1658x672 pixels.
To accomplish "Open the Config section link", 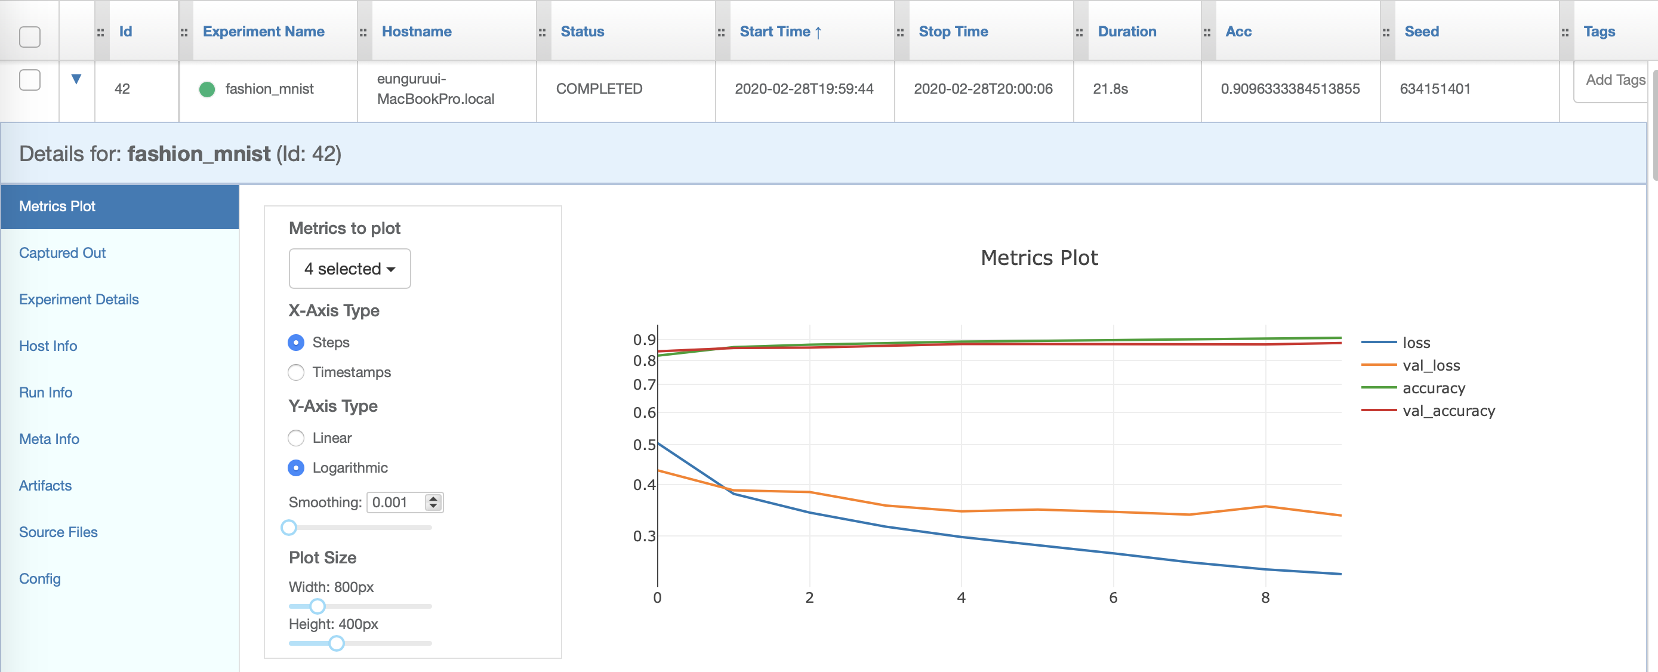I will tap(39, 579).
